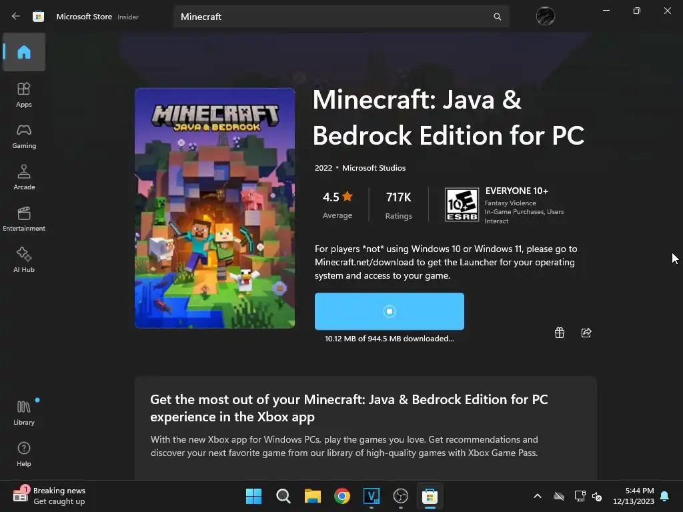683x512 pixels.
Task: Click the Xbox app promo heading
Action: click(x=349, y=408)
